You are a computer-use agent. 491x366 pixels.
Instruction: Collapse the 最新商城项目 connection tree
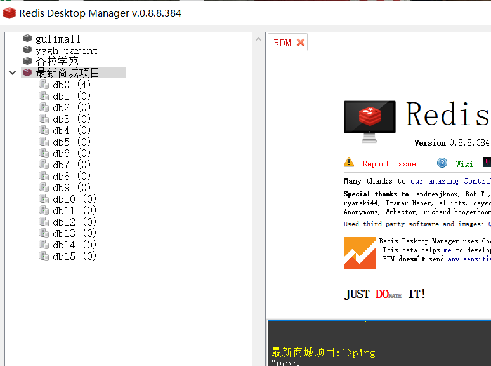[x=13, y=73]
